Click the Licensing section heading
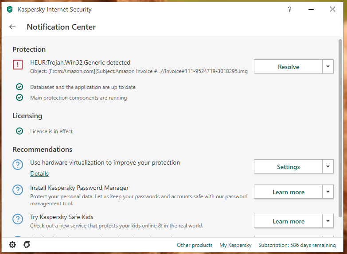Screen dimensions: 347x254 click(27, 116)
